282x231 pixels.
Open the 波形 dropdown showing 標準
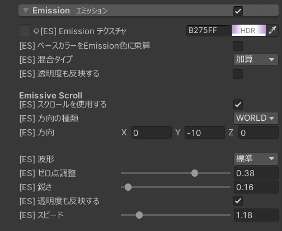pos(256,159)
